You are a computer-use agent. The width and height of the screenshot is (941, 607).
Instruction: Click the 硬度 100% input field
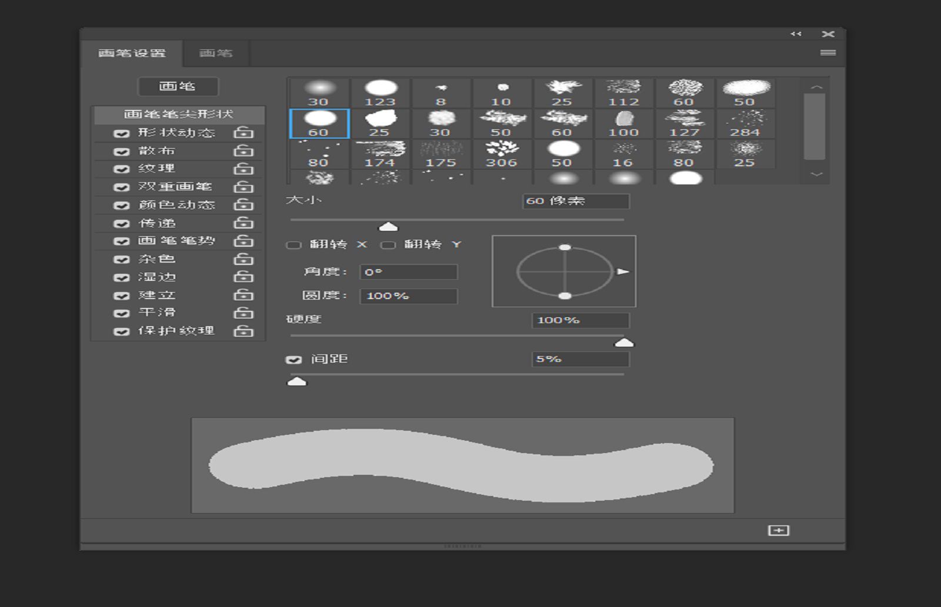tap(580, 320)
